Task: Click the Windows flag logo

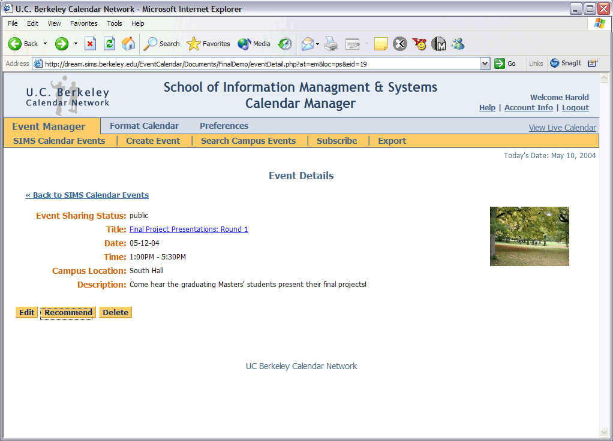Action: tap(599, 23)
